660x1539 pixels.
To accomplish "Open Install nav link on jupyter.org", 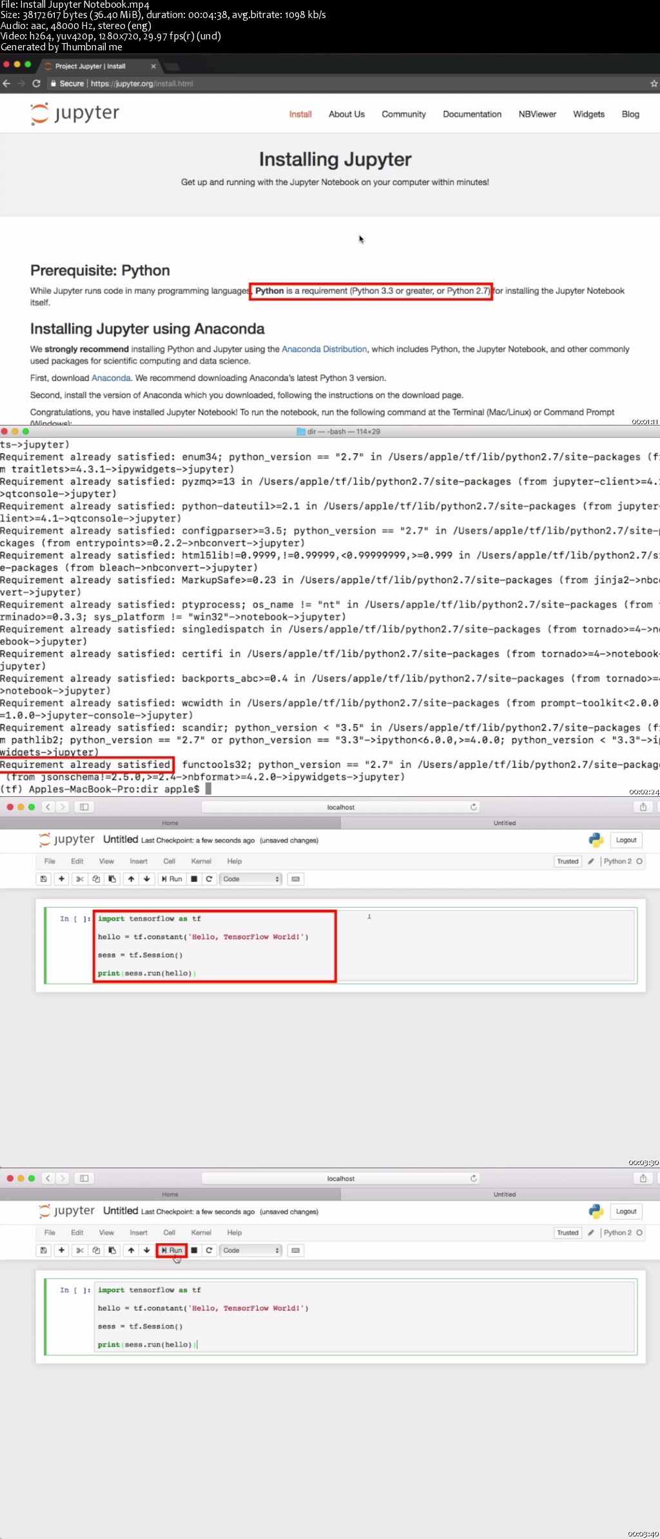I will point(300,114).
